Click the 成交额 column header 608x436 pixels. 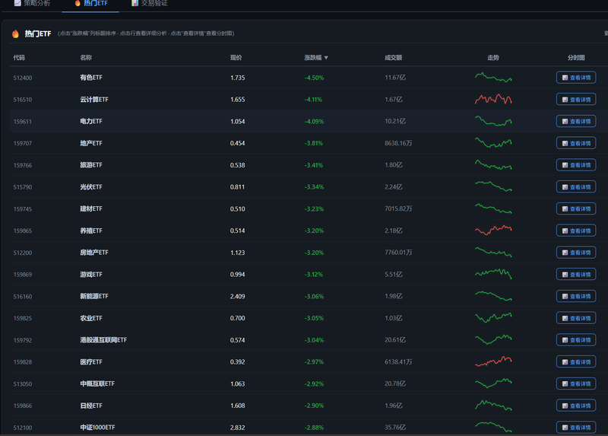(393, 58)
